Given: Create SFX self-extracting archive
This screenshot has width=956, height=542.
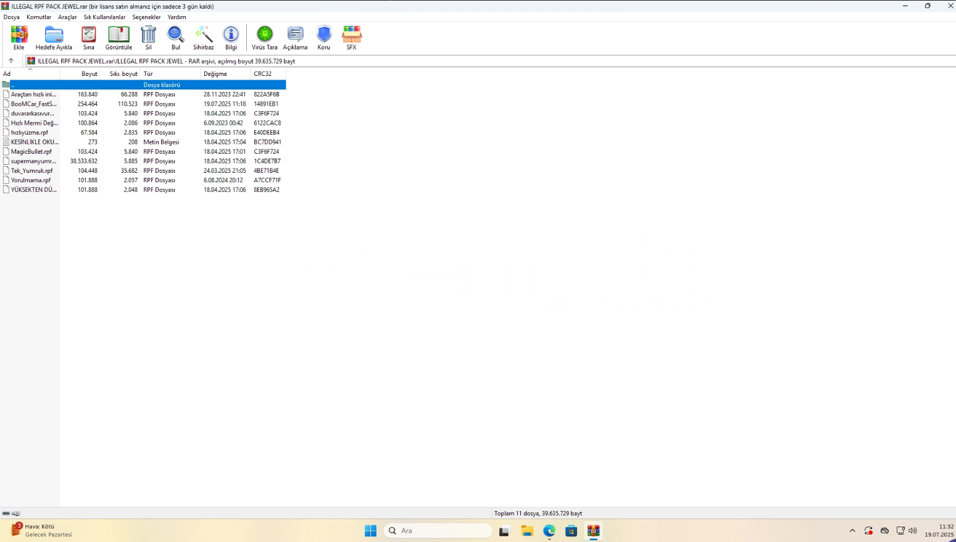Looking at the screenshot, I should click(351, 38).
